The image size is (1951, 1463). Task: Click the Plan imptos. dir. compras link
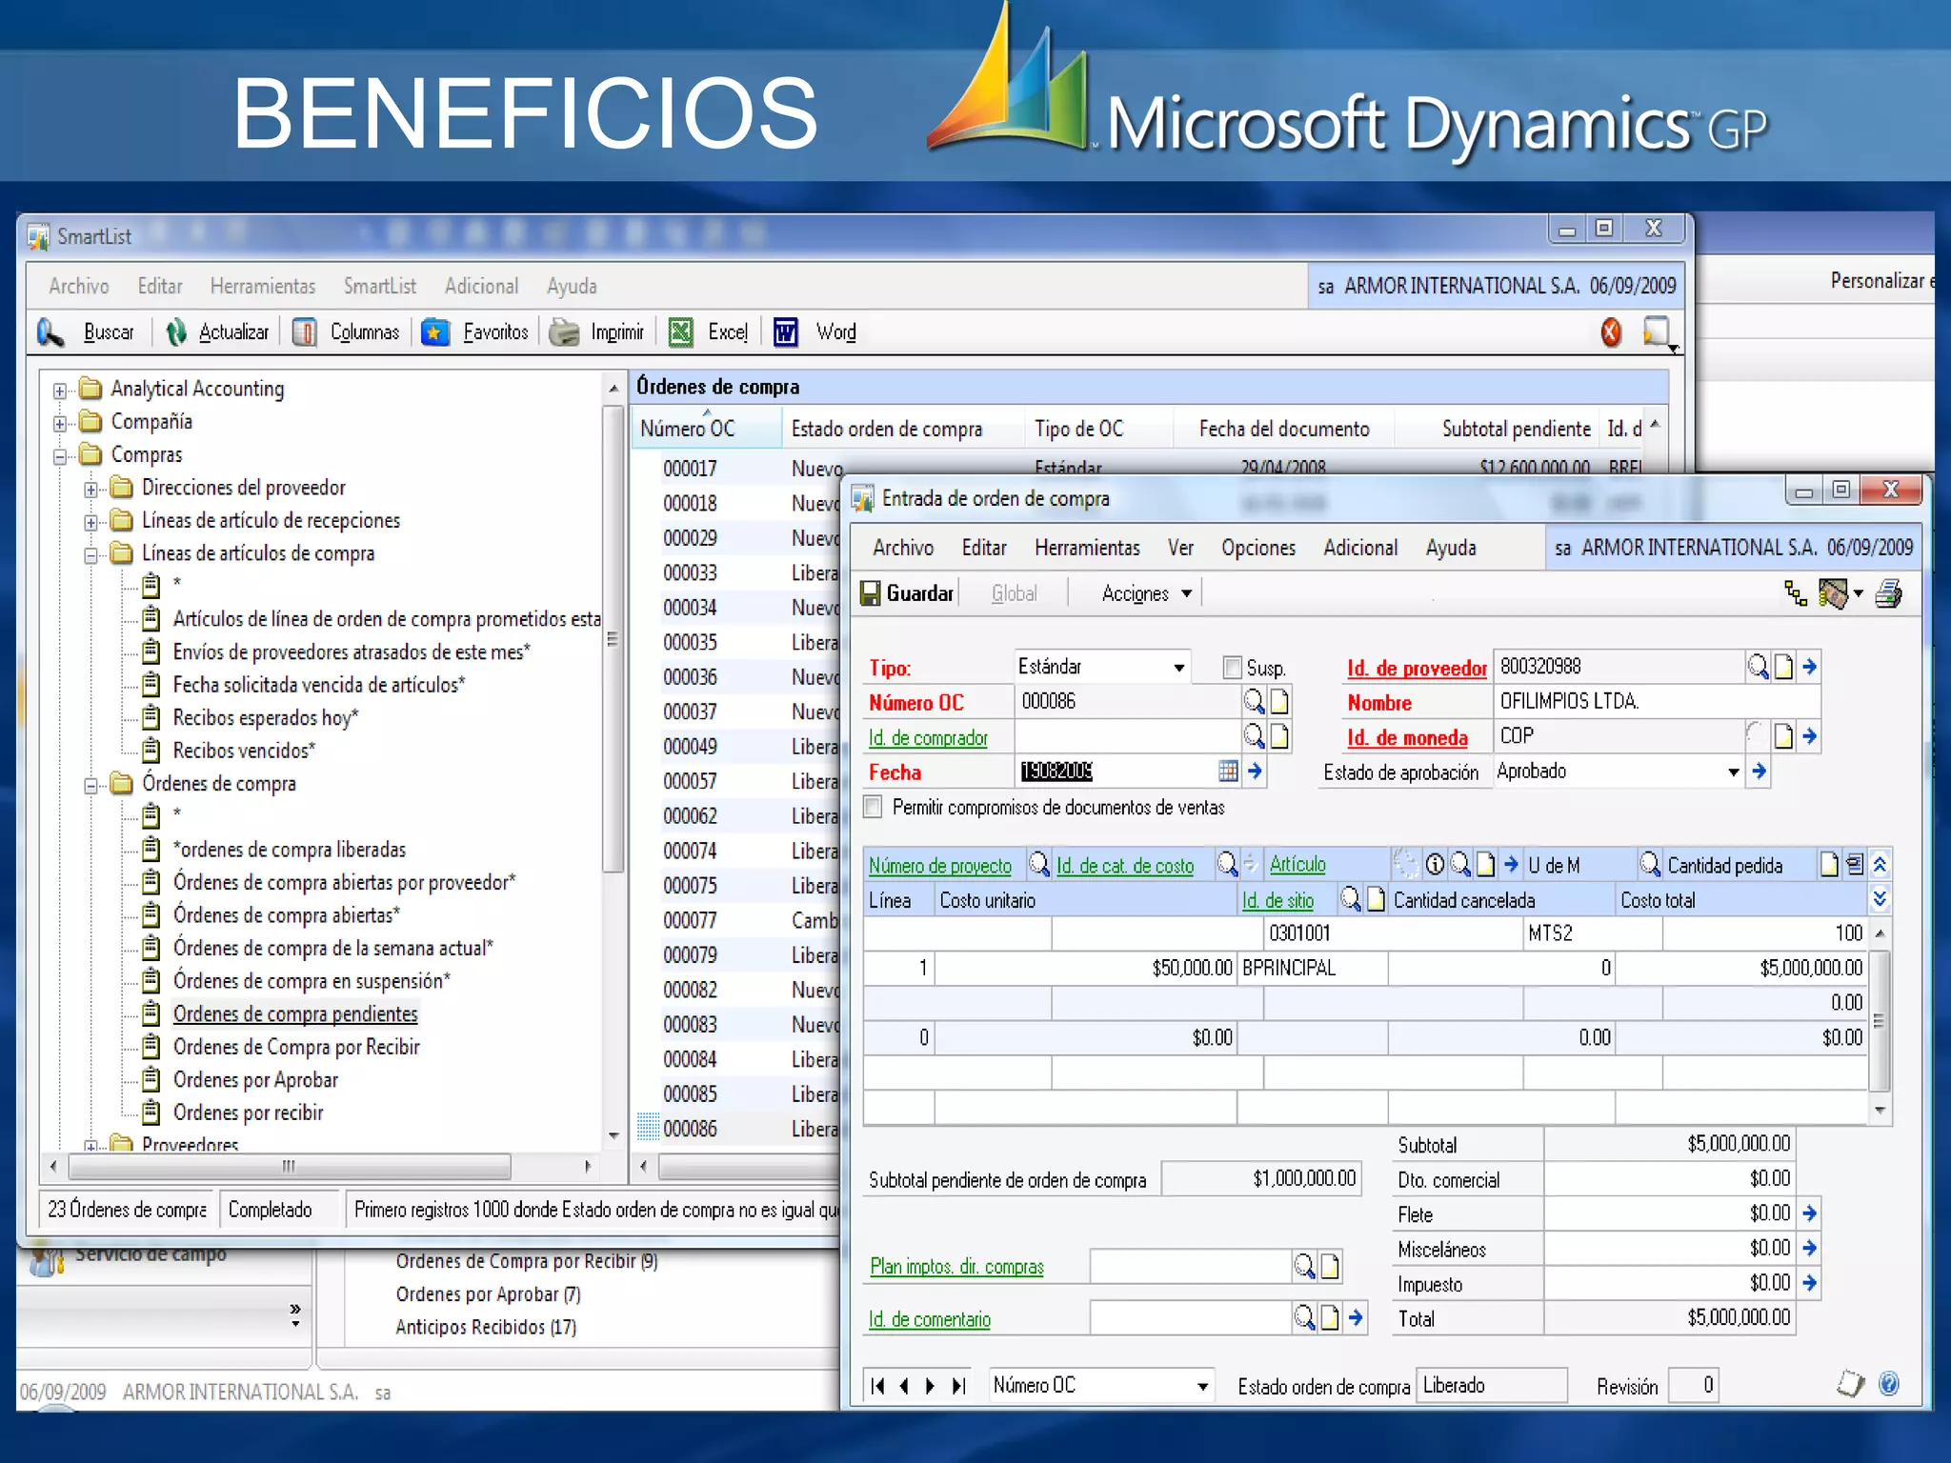coord(956,1267)
